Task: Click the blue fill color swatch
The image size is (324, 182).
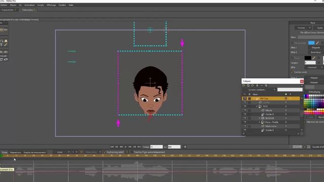Action: tap(311, 42)
